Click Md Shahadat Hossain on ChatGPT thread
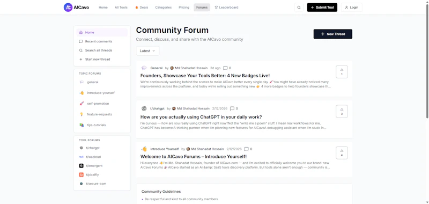This screenshot has width=429, height=204. (193, 108)
